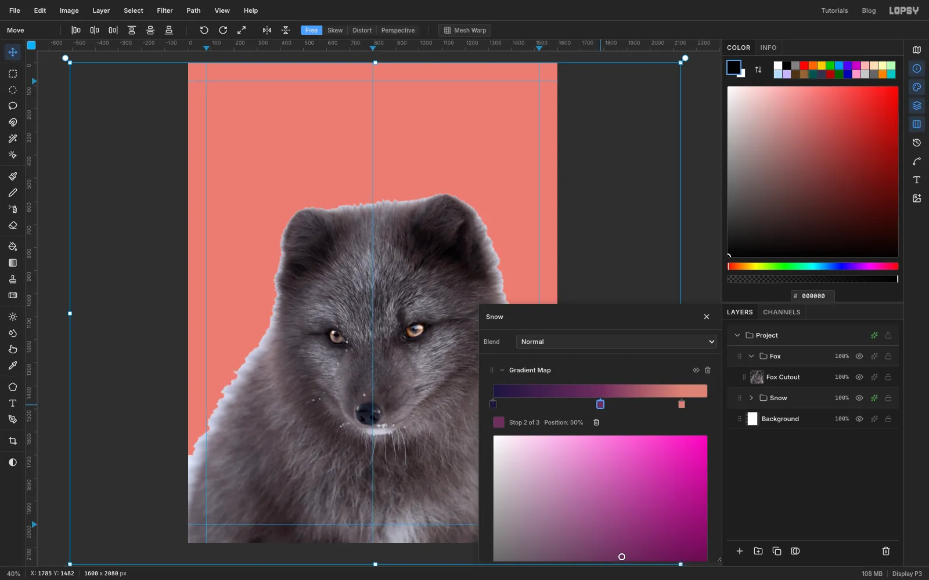Select the rectangular marquee tool
This screenshot has width=929, height=580.
coord(13,74)
